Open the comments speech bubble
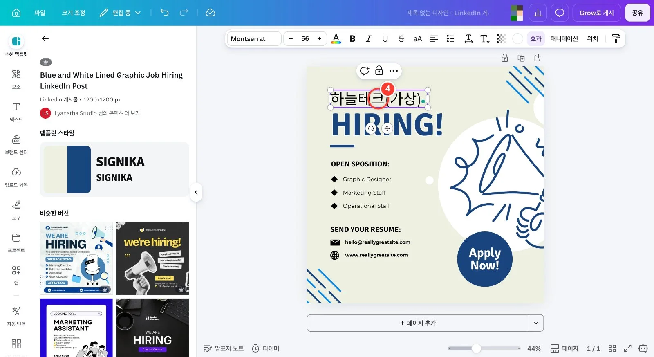Viewport: 654px width, 357px height. [x=560, y=13]
